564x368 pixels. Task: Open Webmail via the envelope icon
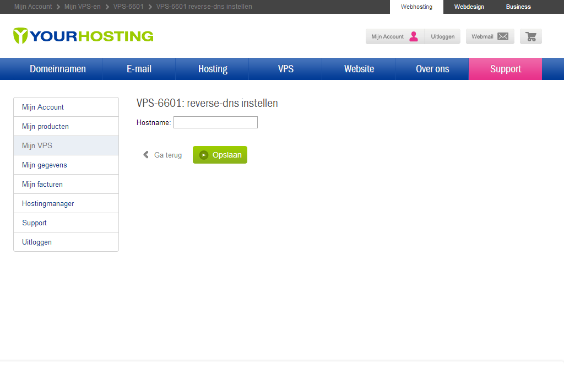click(502, 36)
